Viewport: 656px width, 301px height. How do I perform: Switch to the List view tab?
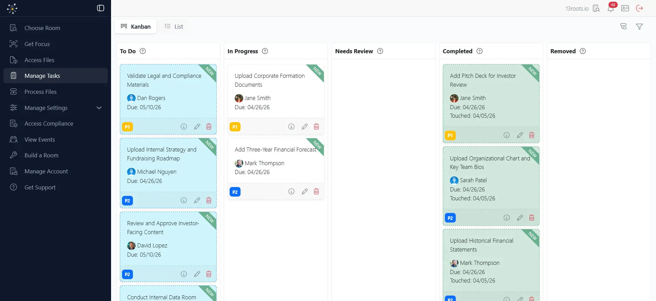coord(174,27)
